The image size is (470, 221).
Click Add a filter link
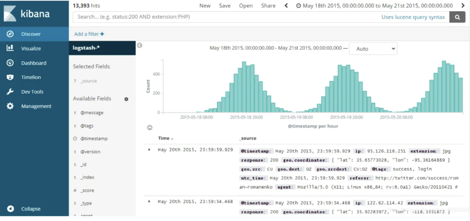tap(89, 34)
